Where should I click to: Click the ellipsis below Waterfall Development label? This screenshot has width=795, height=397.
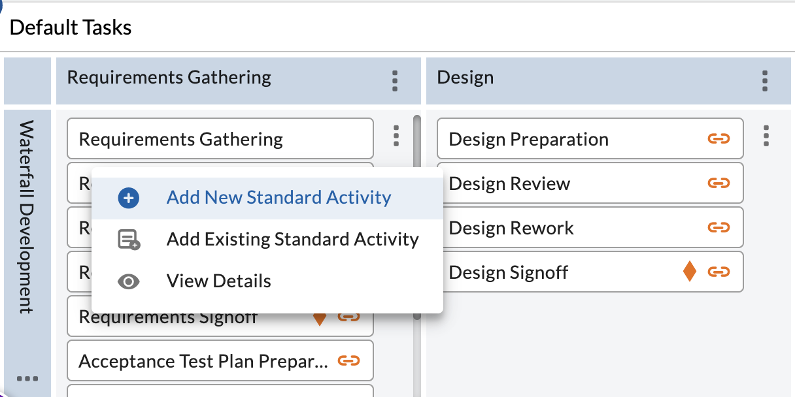click(27, 379)
